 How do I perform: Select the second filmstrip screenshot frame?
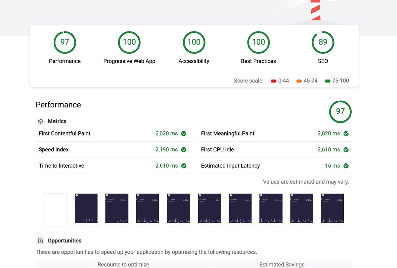(86, 210)
